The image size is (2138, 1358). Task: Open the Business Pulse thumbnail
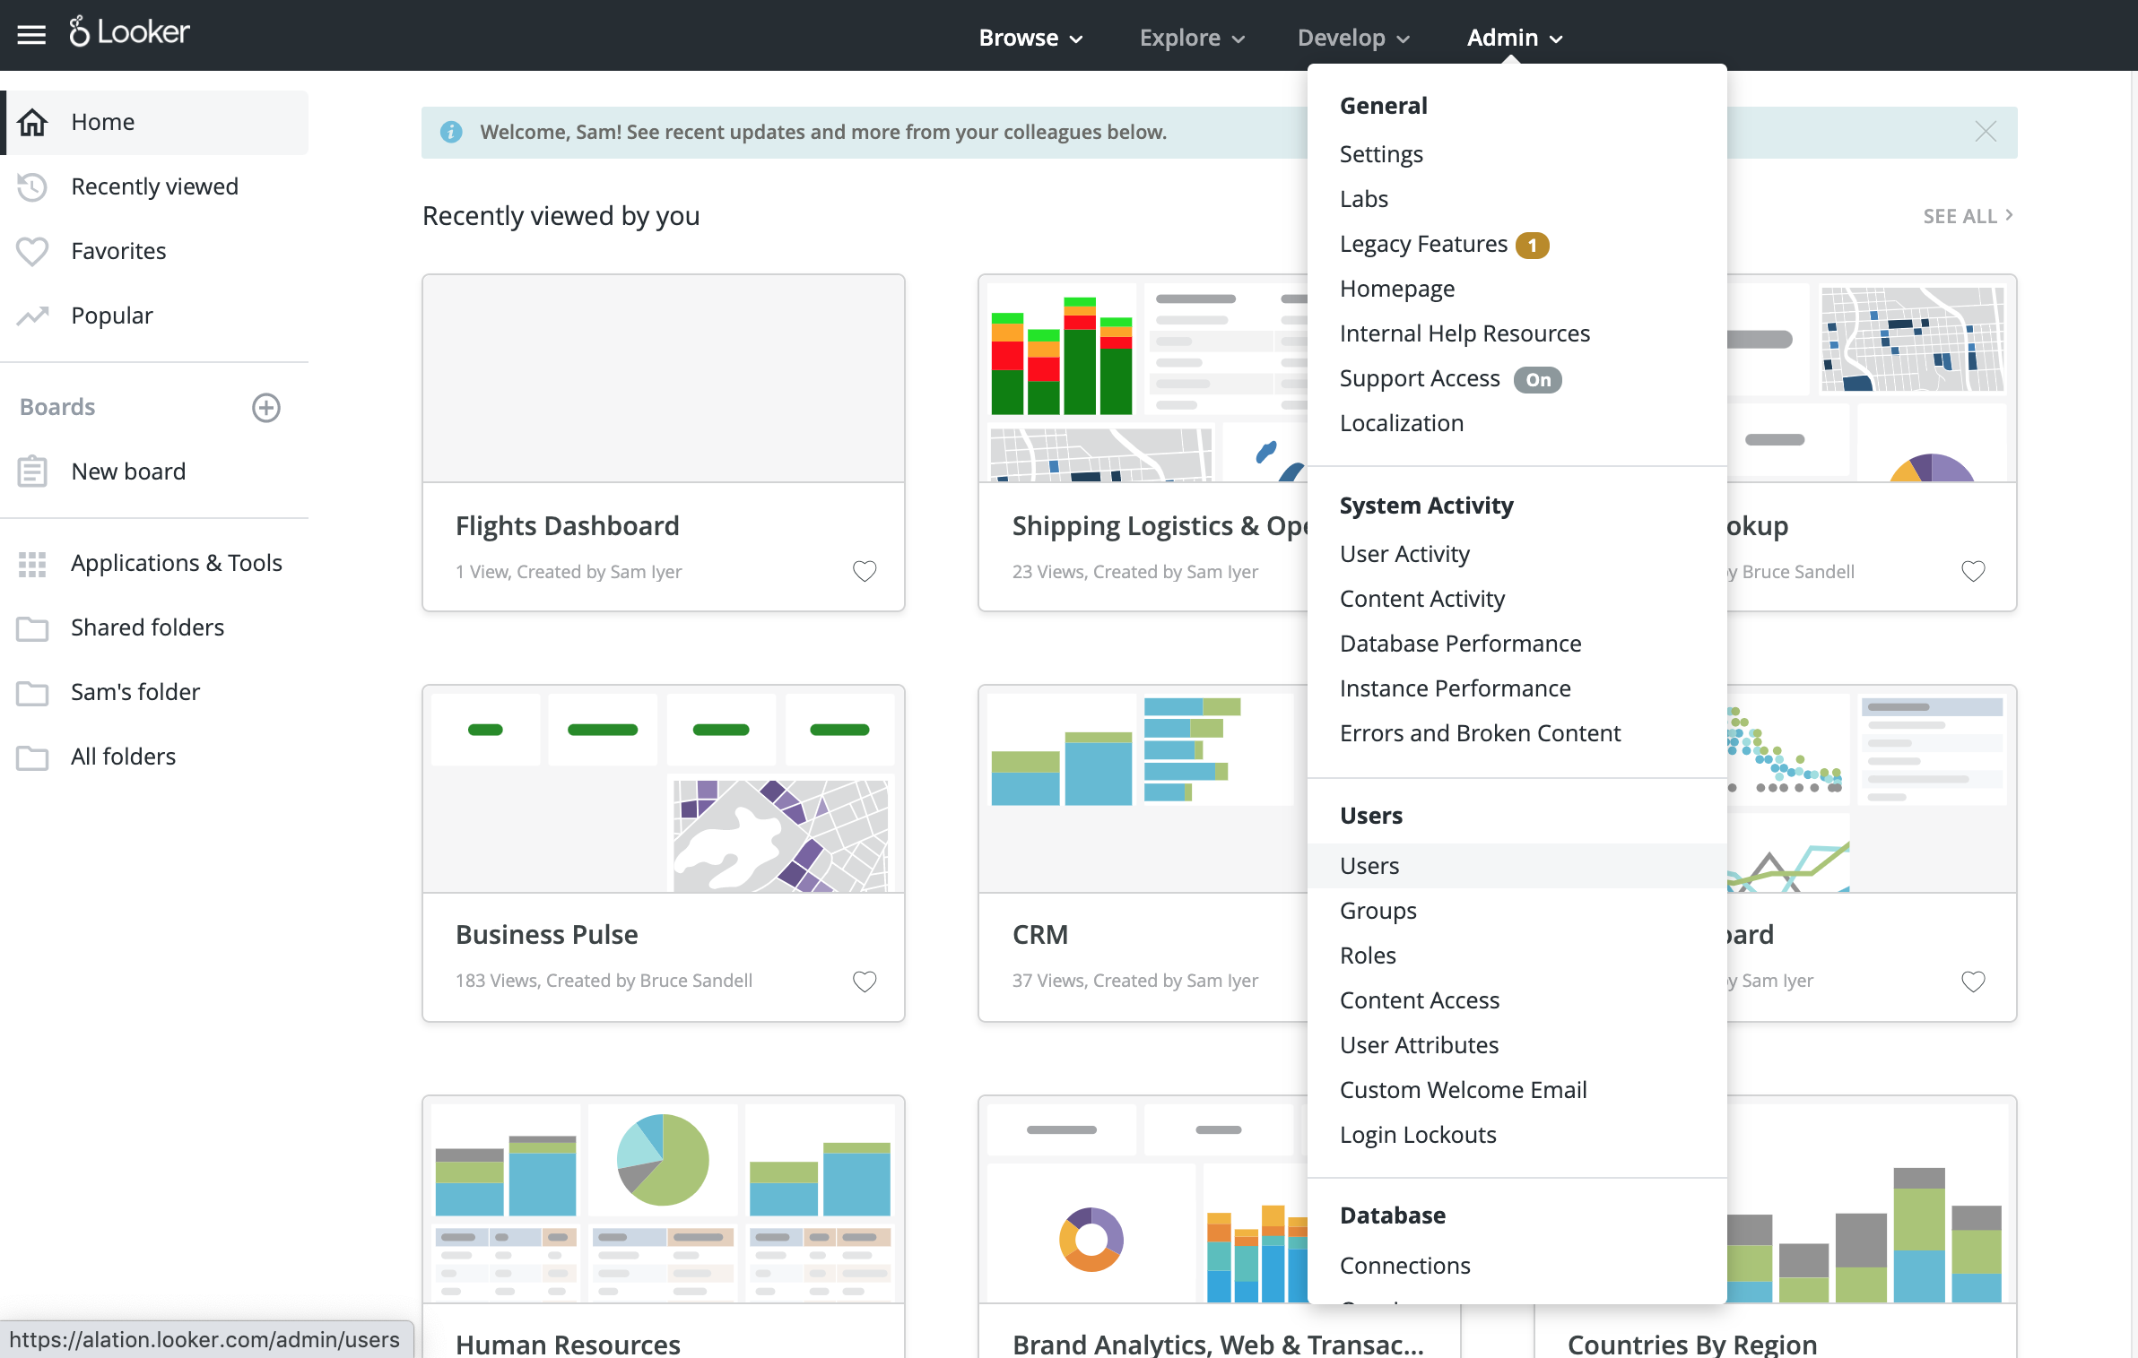pyautogui.click(x=664, y=790)
